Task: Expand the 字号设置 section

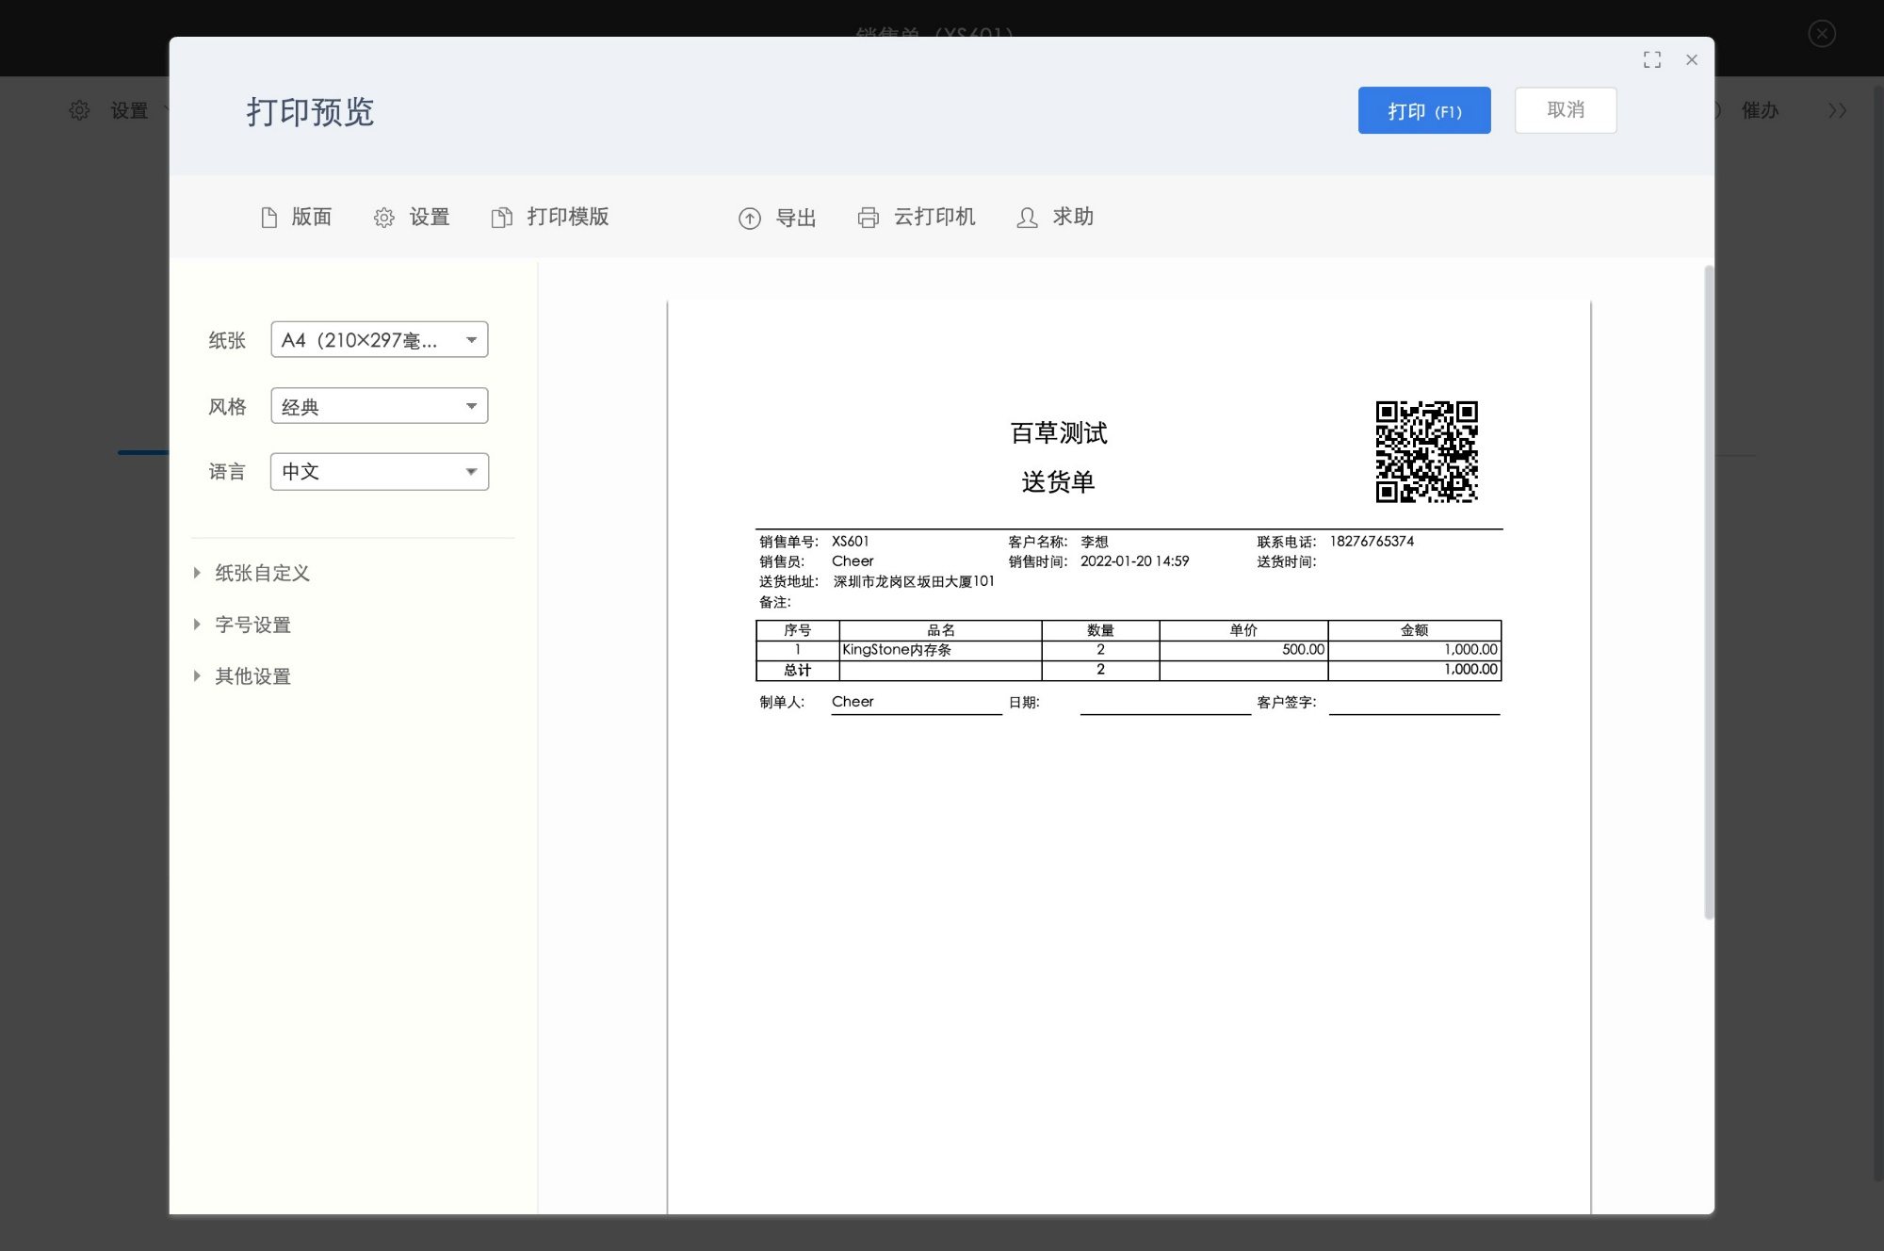Action: (x=243, y=625)
